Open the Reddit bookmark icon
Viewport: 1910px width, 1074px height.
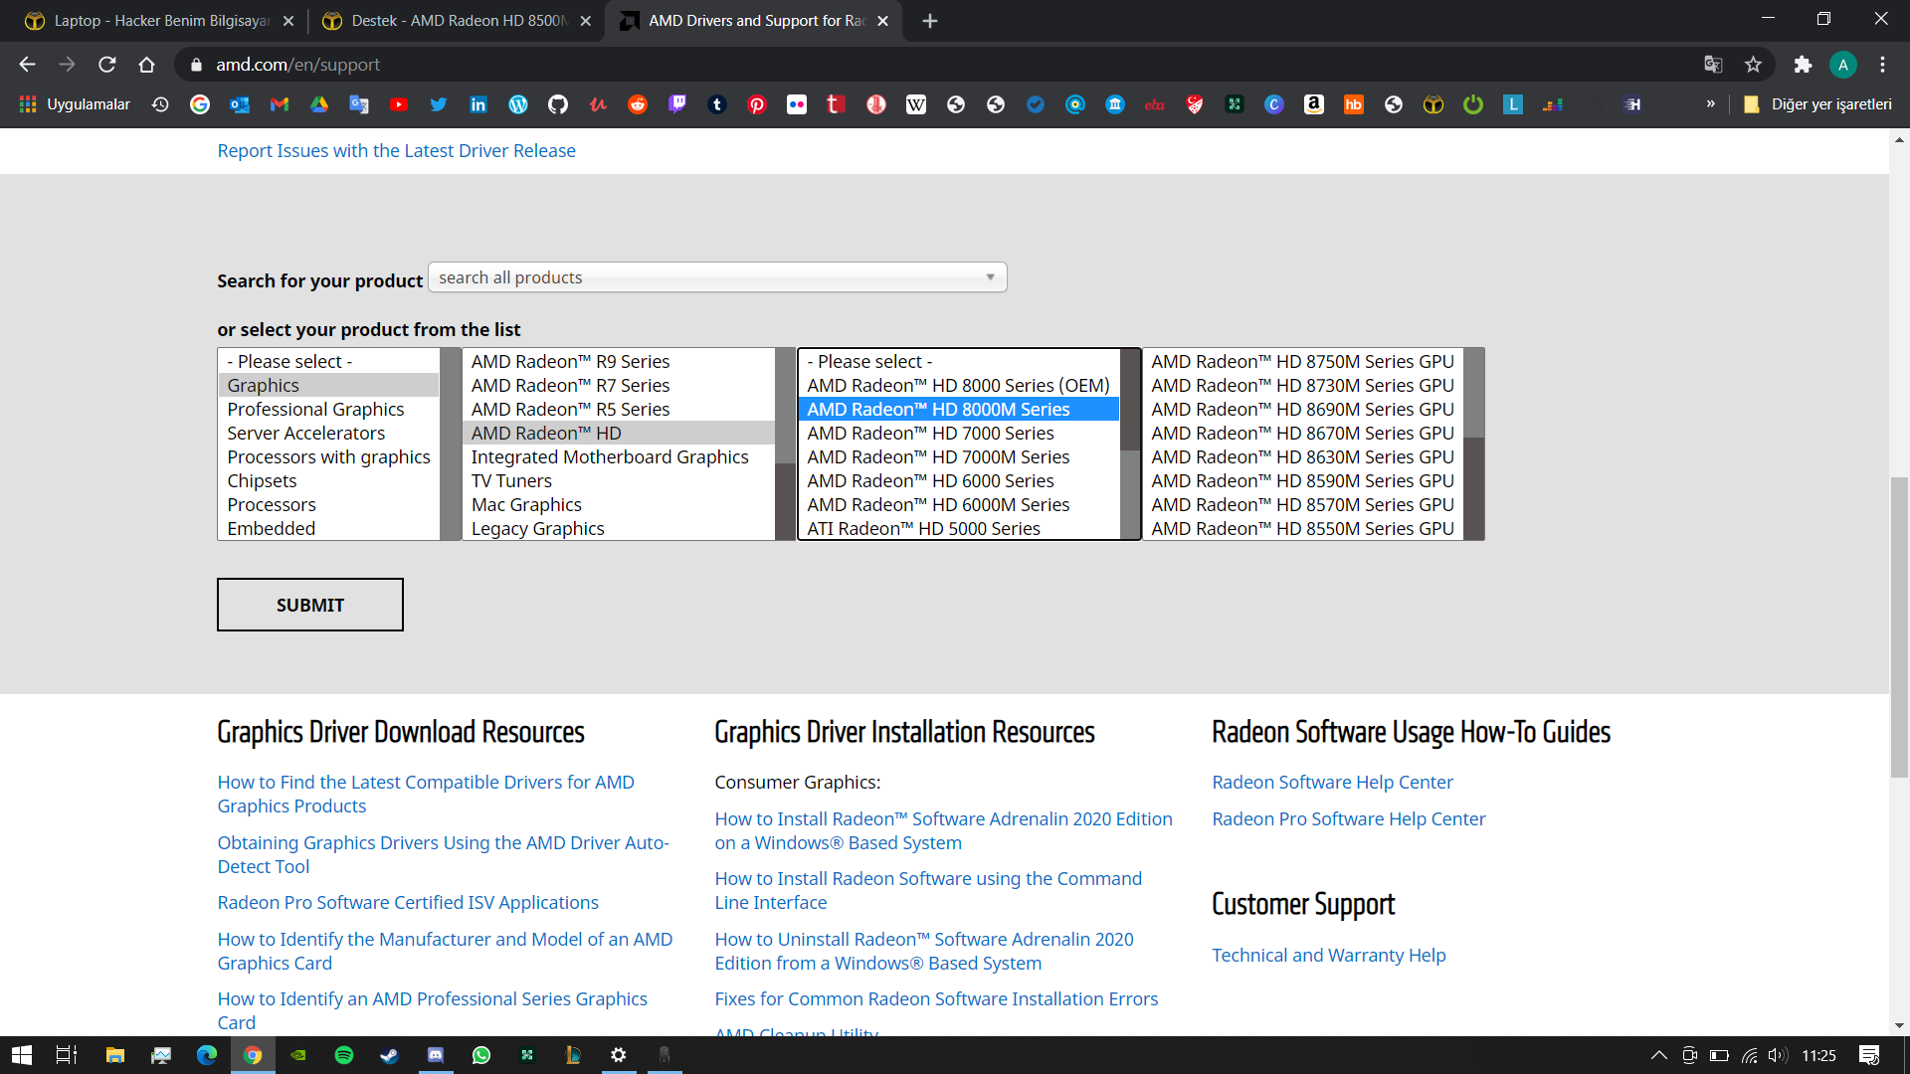pos(638,104)
